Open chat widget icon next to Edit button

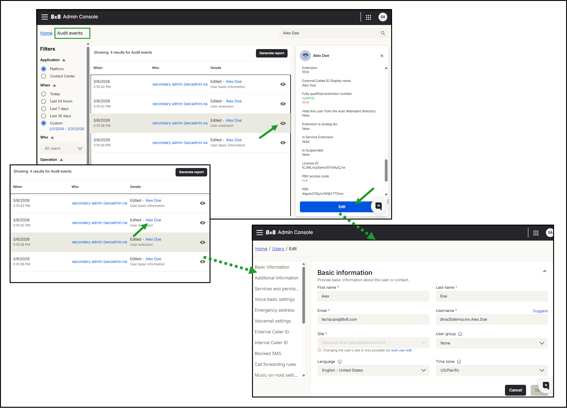click(x=379, y=206)
